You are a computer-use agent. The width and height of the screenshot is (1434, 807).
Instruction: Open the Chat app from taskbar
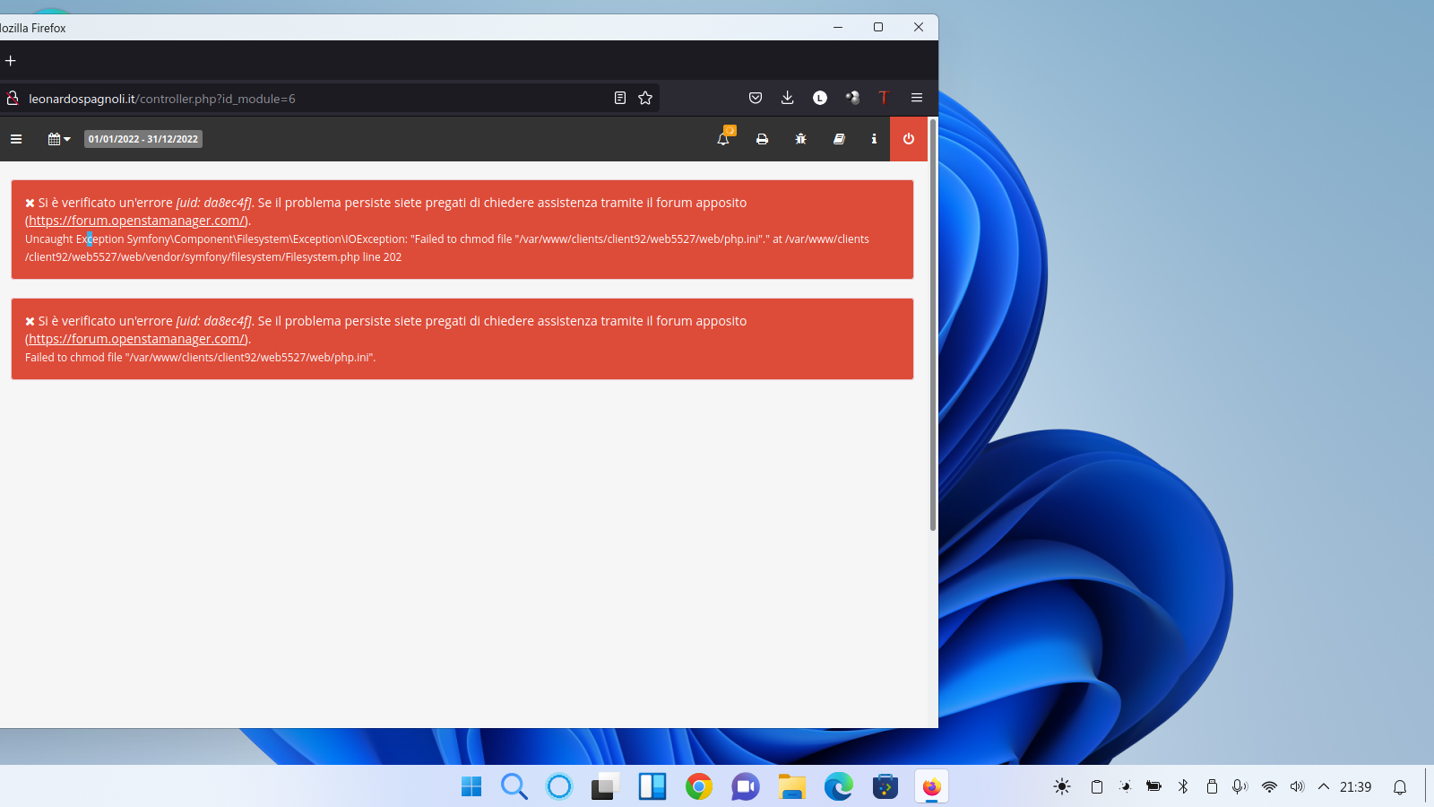[x=746, y=786]
